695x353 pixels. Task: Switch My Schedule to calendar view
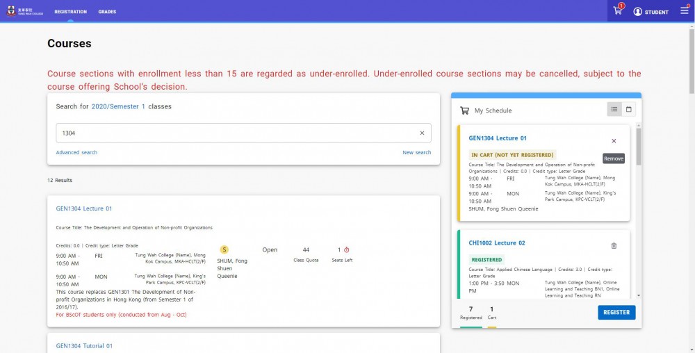point(628,109)
